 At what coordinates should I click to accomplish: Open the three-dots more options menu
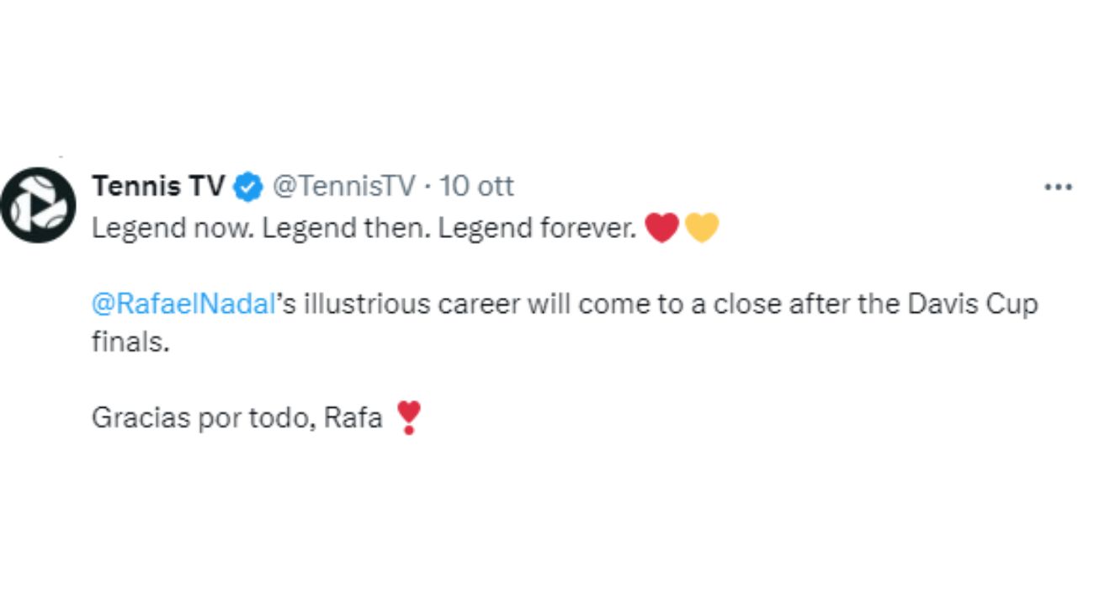1058,187
